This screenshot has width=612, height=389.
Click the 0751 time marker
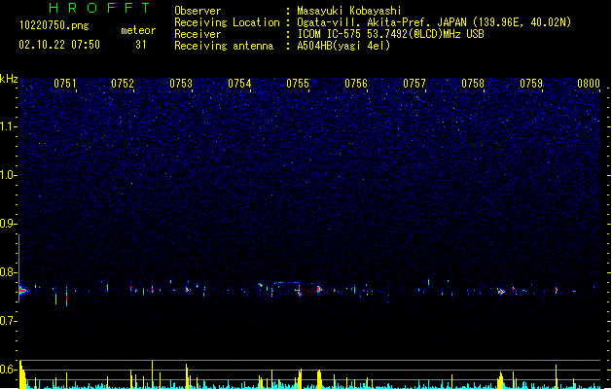click(65, 84)
